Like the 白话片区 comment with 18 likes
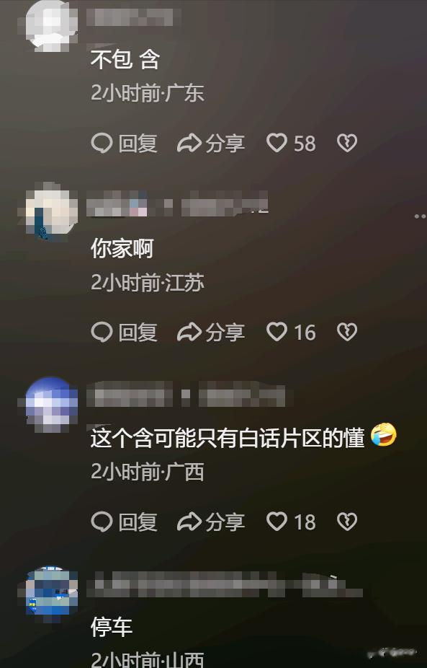Image resolution: width=427 pixels, height=668 pixels. [x=292, y=522]
